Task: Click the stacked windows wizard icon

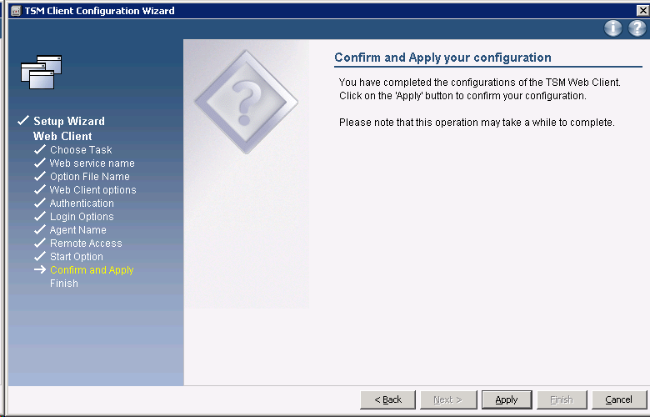Action: 42,73
